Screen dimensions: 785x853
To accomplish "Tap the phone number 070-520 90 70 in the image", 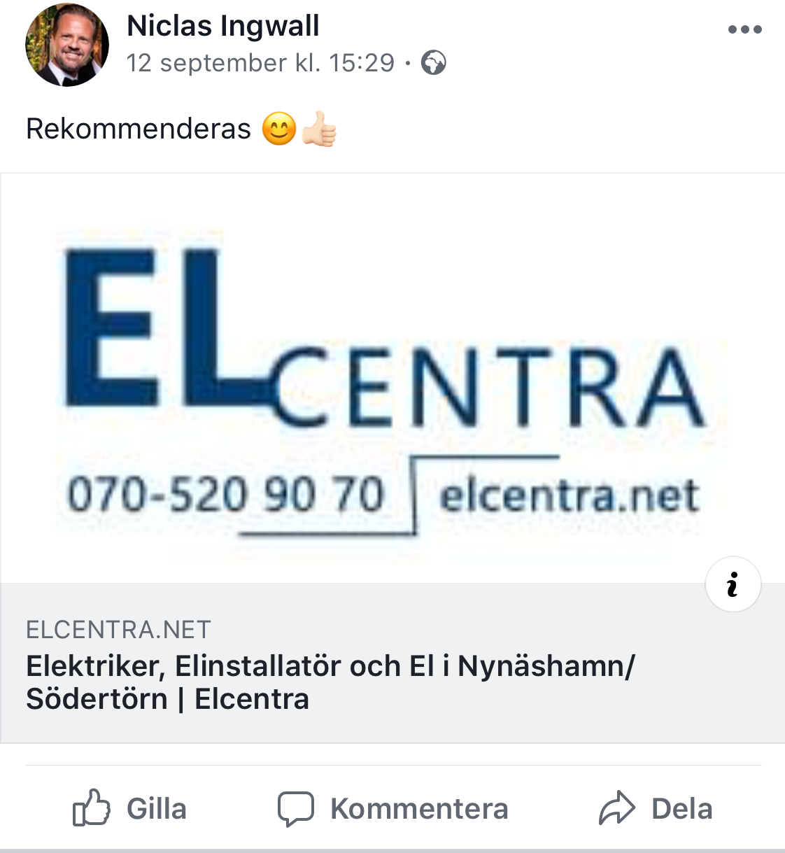I will coord(226,494).
